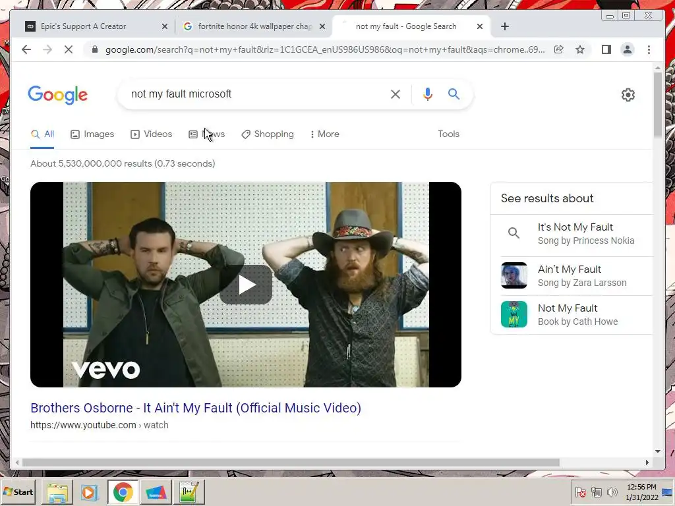This screenshot has height=506, width=675.
Task: Submit search with the magnifier icon
Action: click(454, 94)
